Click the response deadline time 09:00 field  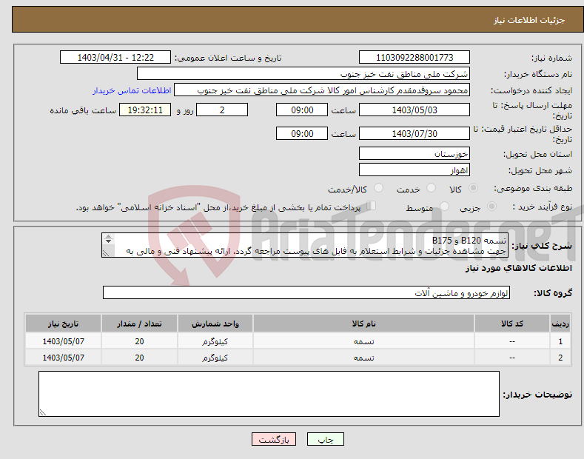(x=302, y=110)
